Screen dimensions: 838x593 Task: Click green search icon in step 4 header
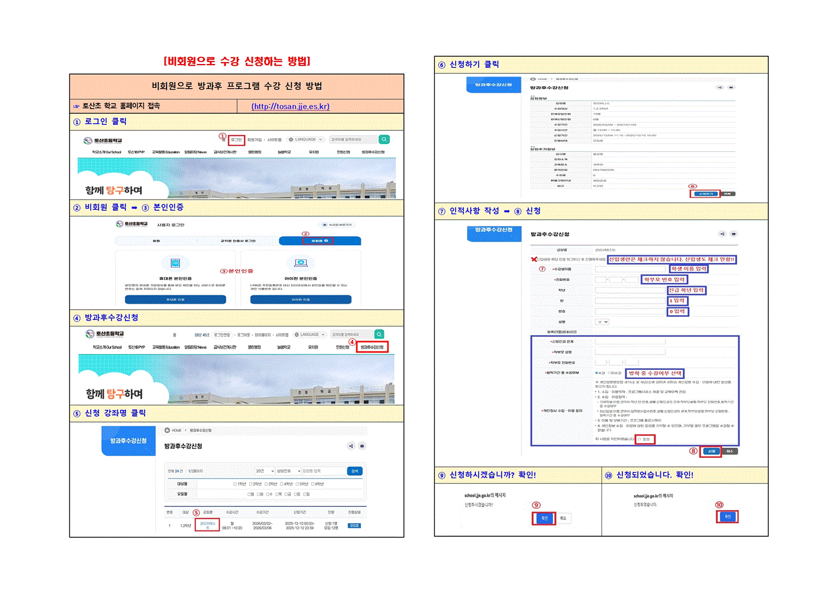379,334
